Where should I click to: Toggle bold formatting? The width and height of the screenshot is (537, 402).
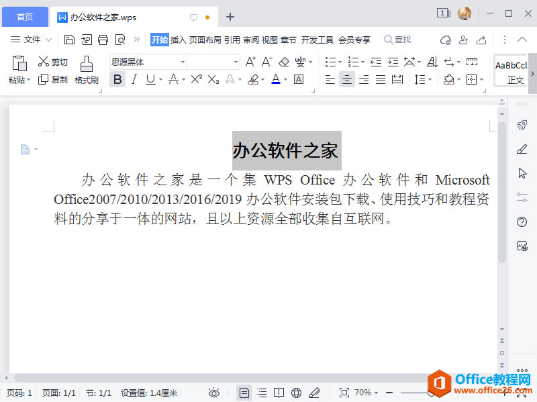coord(117,79)
